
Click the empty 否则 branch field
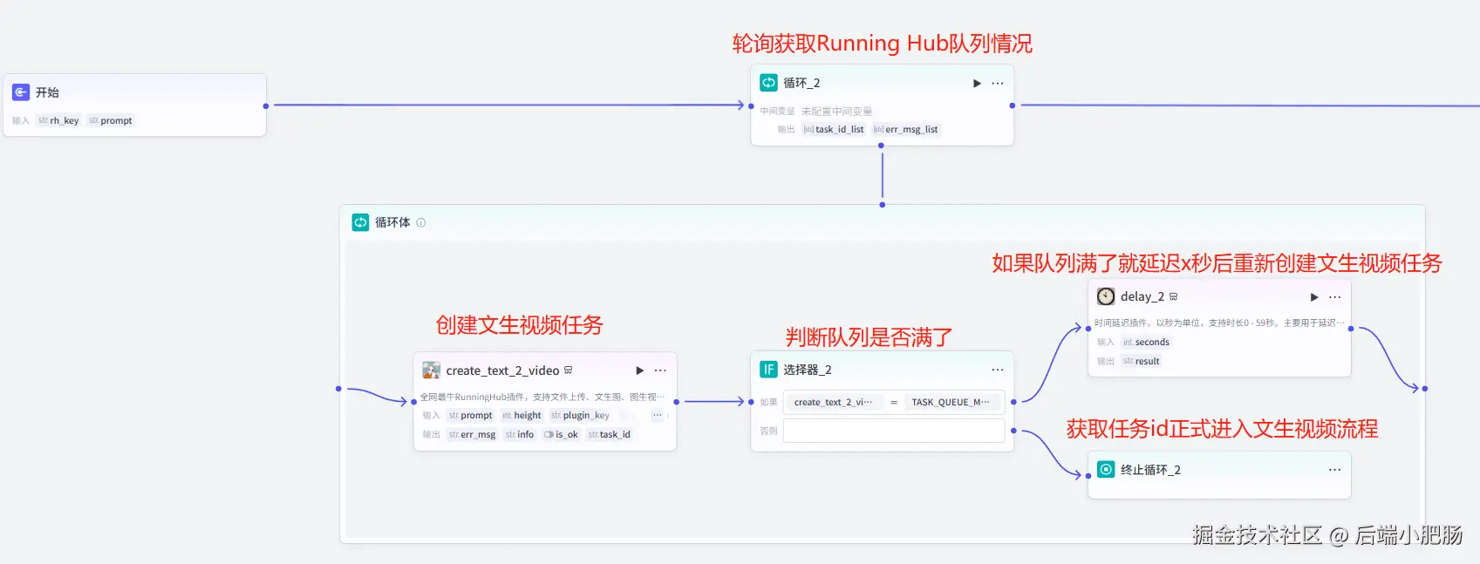894,431
